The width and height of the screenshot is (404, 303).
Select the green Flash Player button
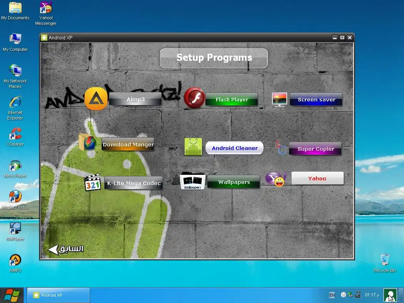232,99
